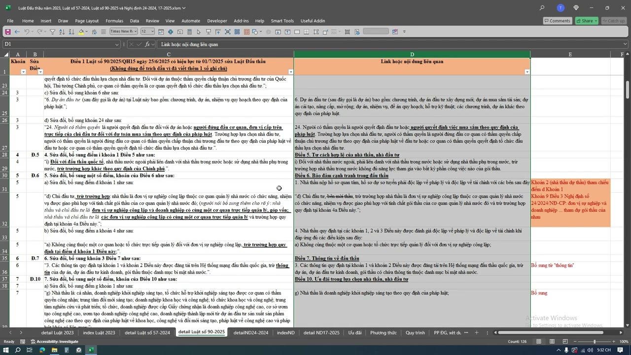The width and height of the screenshot is (631, 355).
Task: Sort descending with the Z-A icon
Action: [71, 32]
